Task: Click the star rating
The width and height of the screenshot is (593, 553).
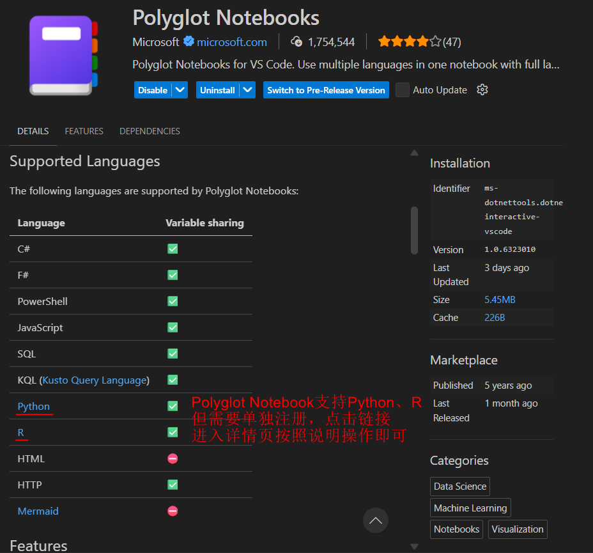Action: click(410, 41)
